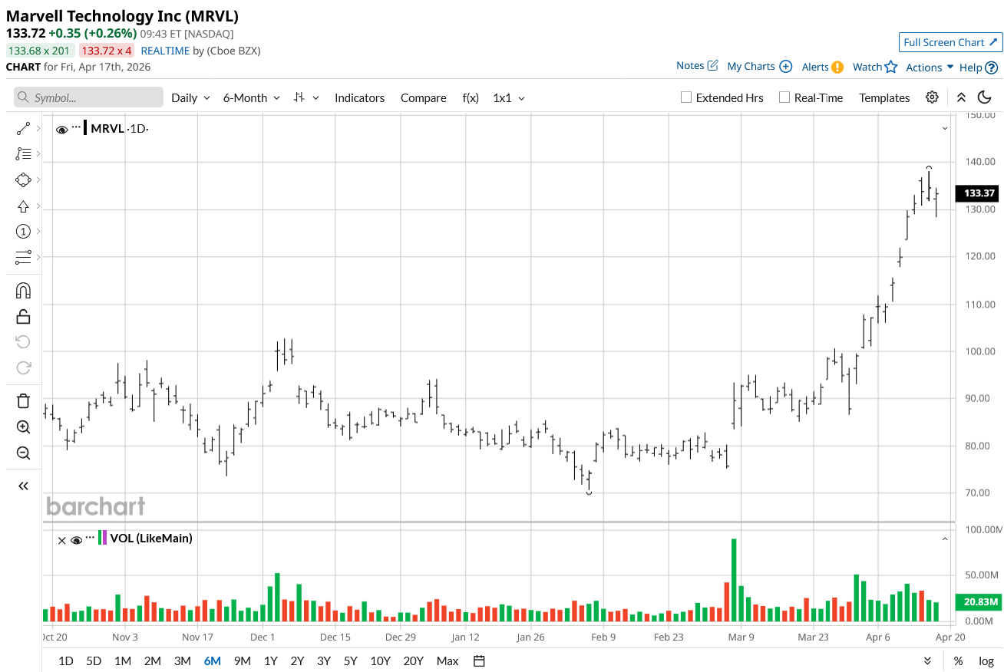Open the numbered annotation tool
Screen dimensions: 1004x672
pyautogui.click(x=23, y=232)
